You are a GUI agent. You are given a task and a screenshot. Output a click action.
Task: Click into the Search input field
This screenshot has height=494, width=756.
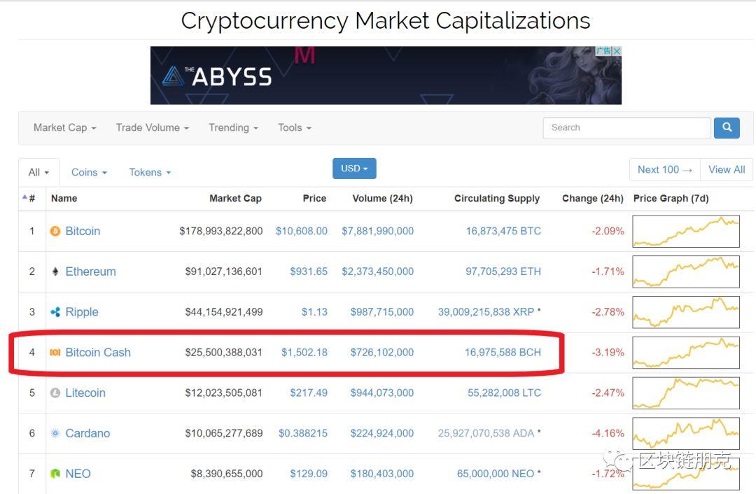pos(626,128)
